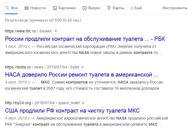
Task: Click the search magnifier icon beside Все
Action: coord(7,8)
